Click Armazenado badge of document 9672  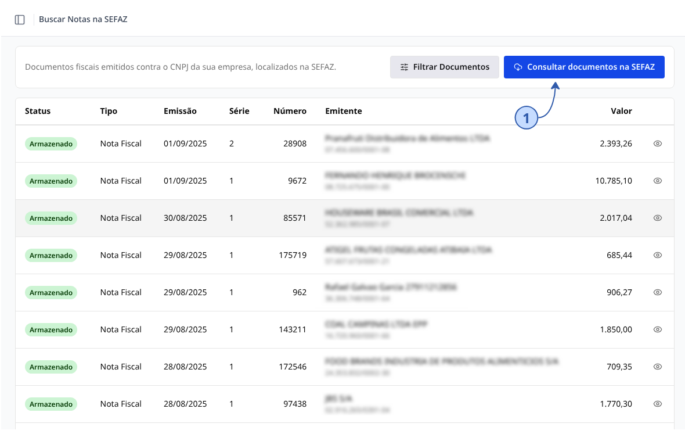51,181
